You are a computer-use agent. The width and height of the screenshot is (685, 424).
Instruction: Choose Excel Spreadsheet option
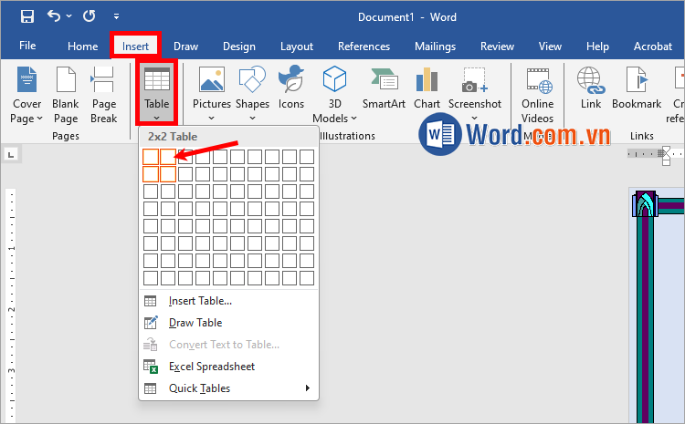tap(229, 367)
